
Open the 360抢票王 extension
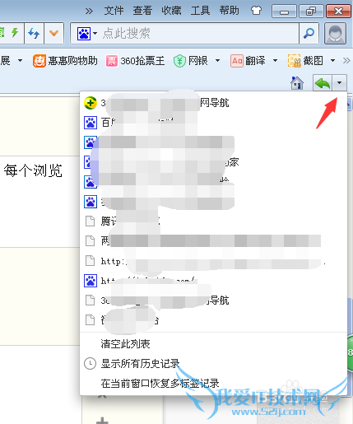pos(135,61)
